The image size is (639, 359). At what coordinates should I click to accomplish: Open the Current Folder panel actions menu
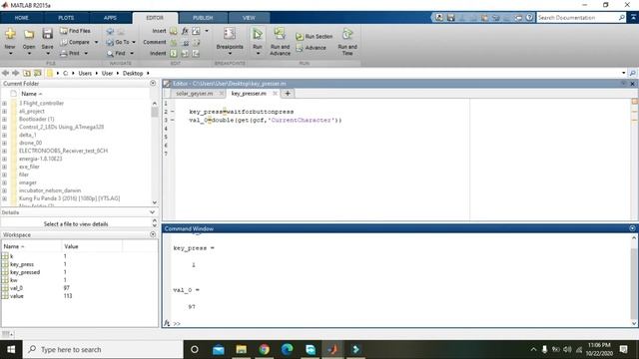click(153, 83)
